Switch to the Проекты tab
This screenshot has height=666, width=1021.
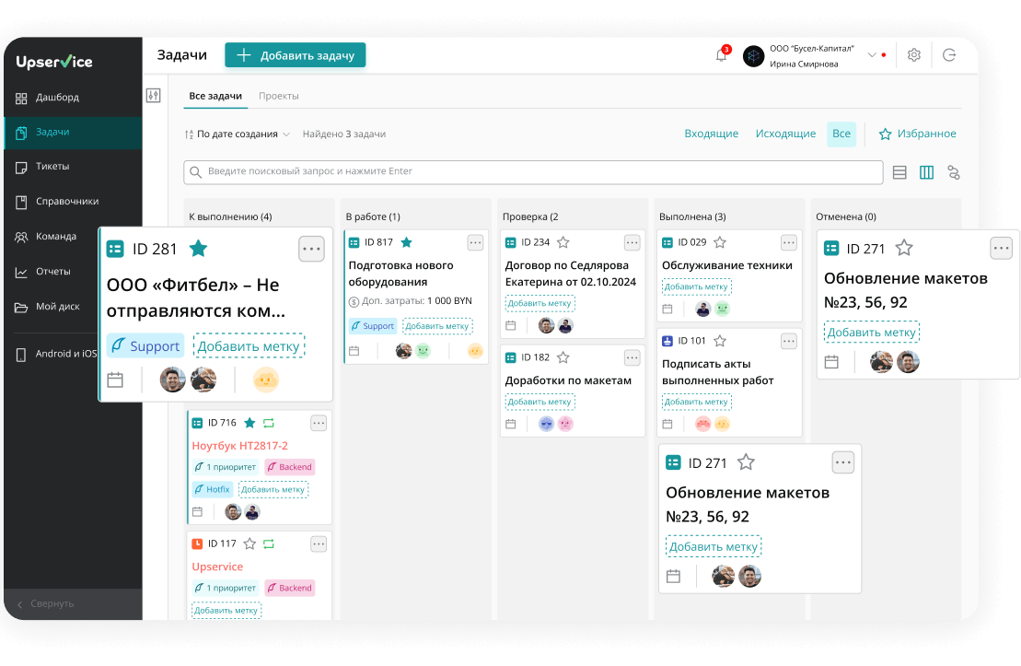point(278,96)
